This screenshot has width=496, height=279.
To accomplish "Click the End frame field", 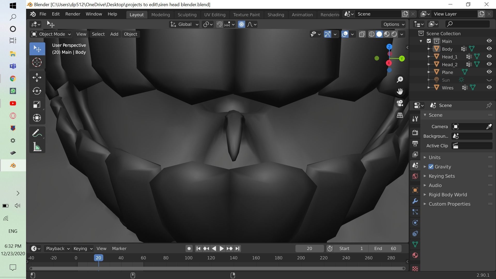I will point(385,249).
